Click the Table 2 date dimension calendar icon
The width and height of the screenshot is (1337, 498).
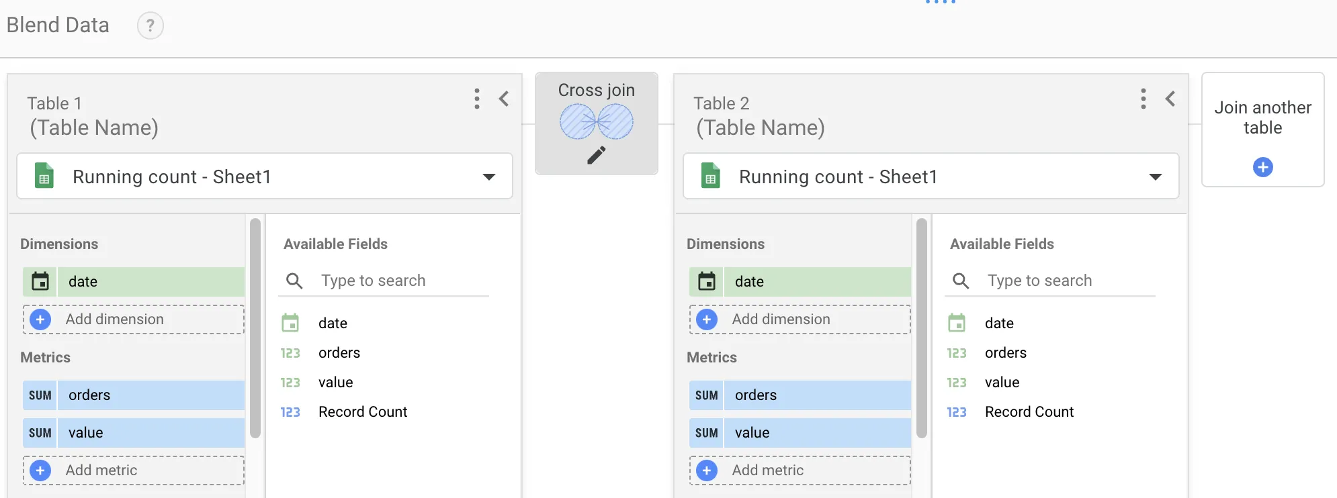707,282
